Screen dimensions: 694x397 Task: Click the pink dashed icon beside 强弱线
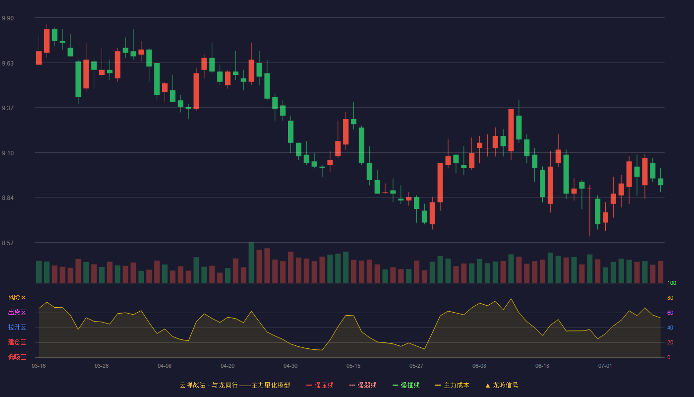point(352,385)
